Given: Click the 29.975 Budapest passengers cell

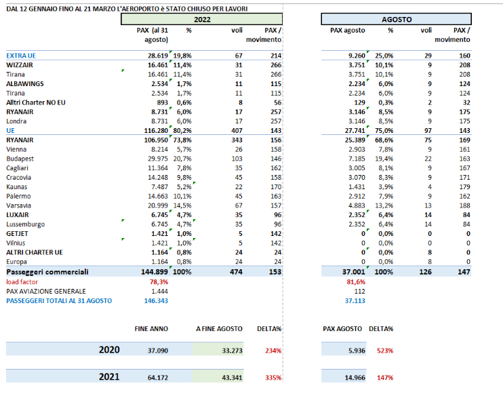Looking at the screenshot, I should 158,159.
